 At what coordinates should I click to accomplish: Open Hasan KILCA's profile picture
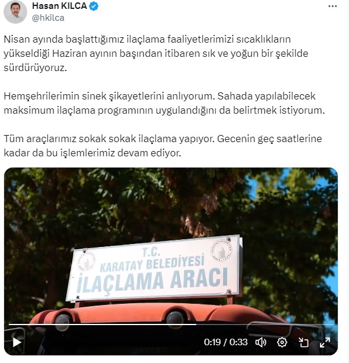[15, 12]
